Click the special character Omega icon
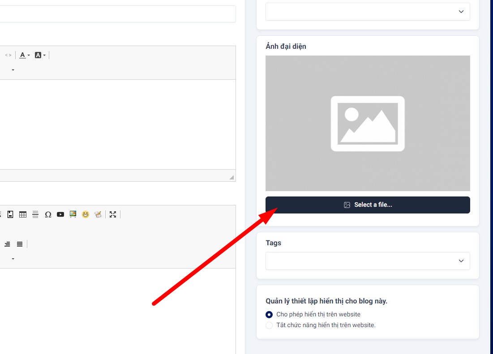The width and height of the screenshot is (493, 354). [48, 214]
